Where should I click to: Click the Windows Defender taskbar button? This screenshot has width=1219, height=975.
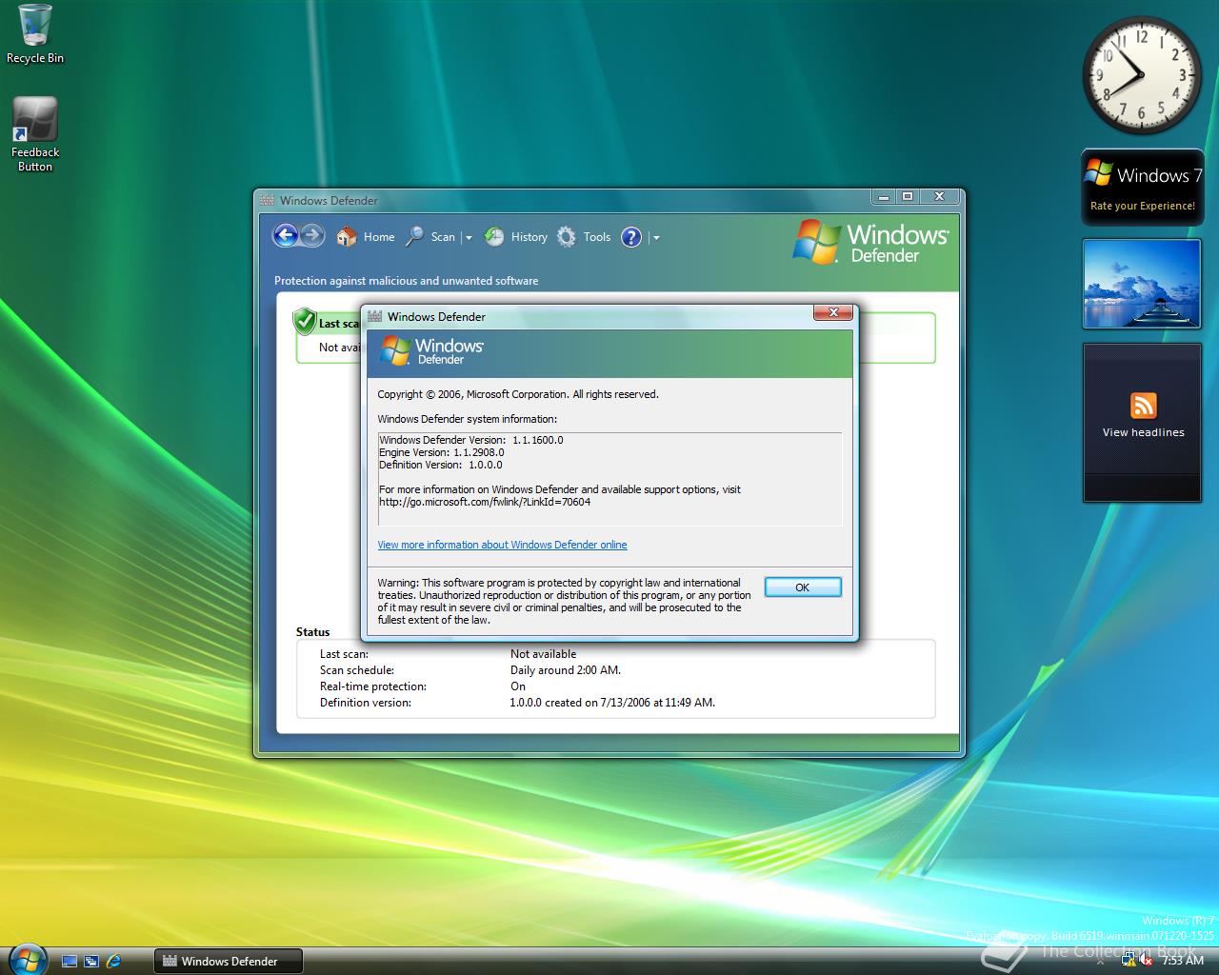coord(229,962)
